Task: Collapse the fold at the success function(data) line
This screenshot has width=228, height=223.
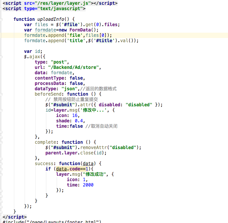Action: 1,164
